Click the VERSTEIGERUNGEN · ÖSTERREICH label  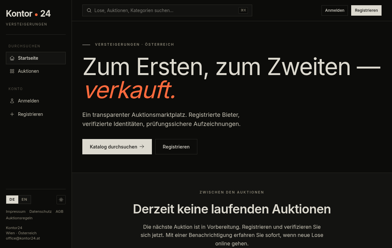pyautogui.click(x=135, y=44)
